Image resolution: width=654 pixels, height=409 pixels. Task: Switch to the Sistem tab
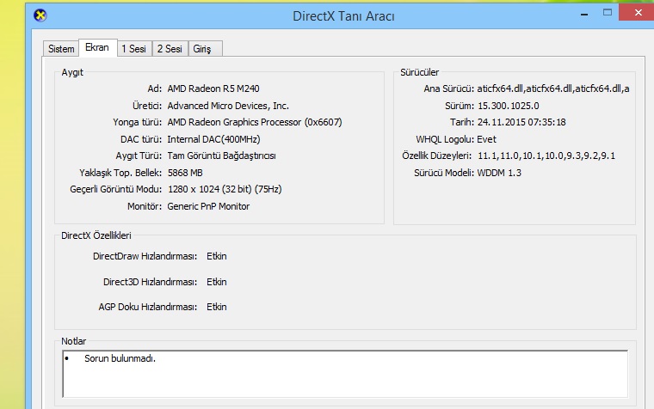click(x=61, y=49)
